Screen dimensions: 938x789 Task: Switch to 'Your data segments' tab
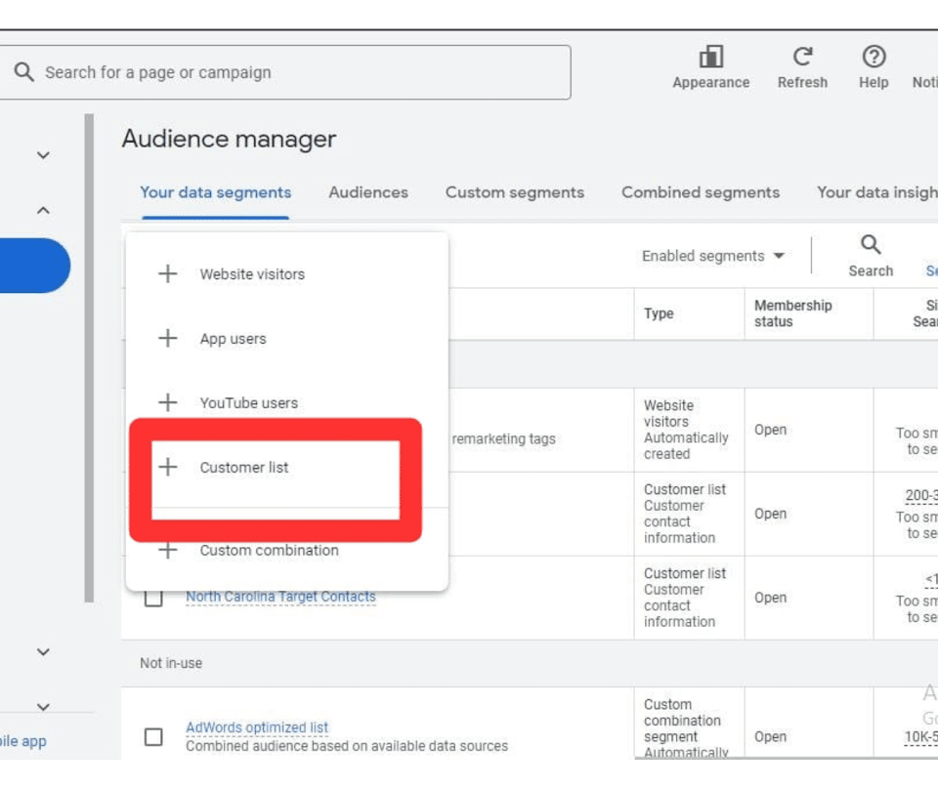pos(215,192)
